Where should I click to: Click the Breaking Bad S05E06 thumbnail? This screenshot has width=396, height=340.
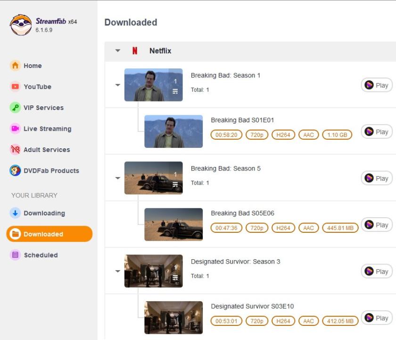pyautogui.click(x=173, y=224)
